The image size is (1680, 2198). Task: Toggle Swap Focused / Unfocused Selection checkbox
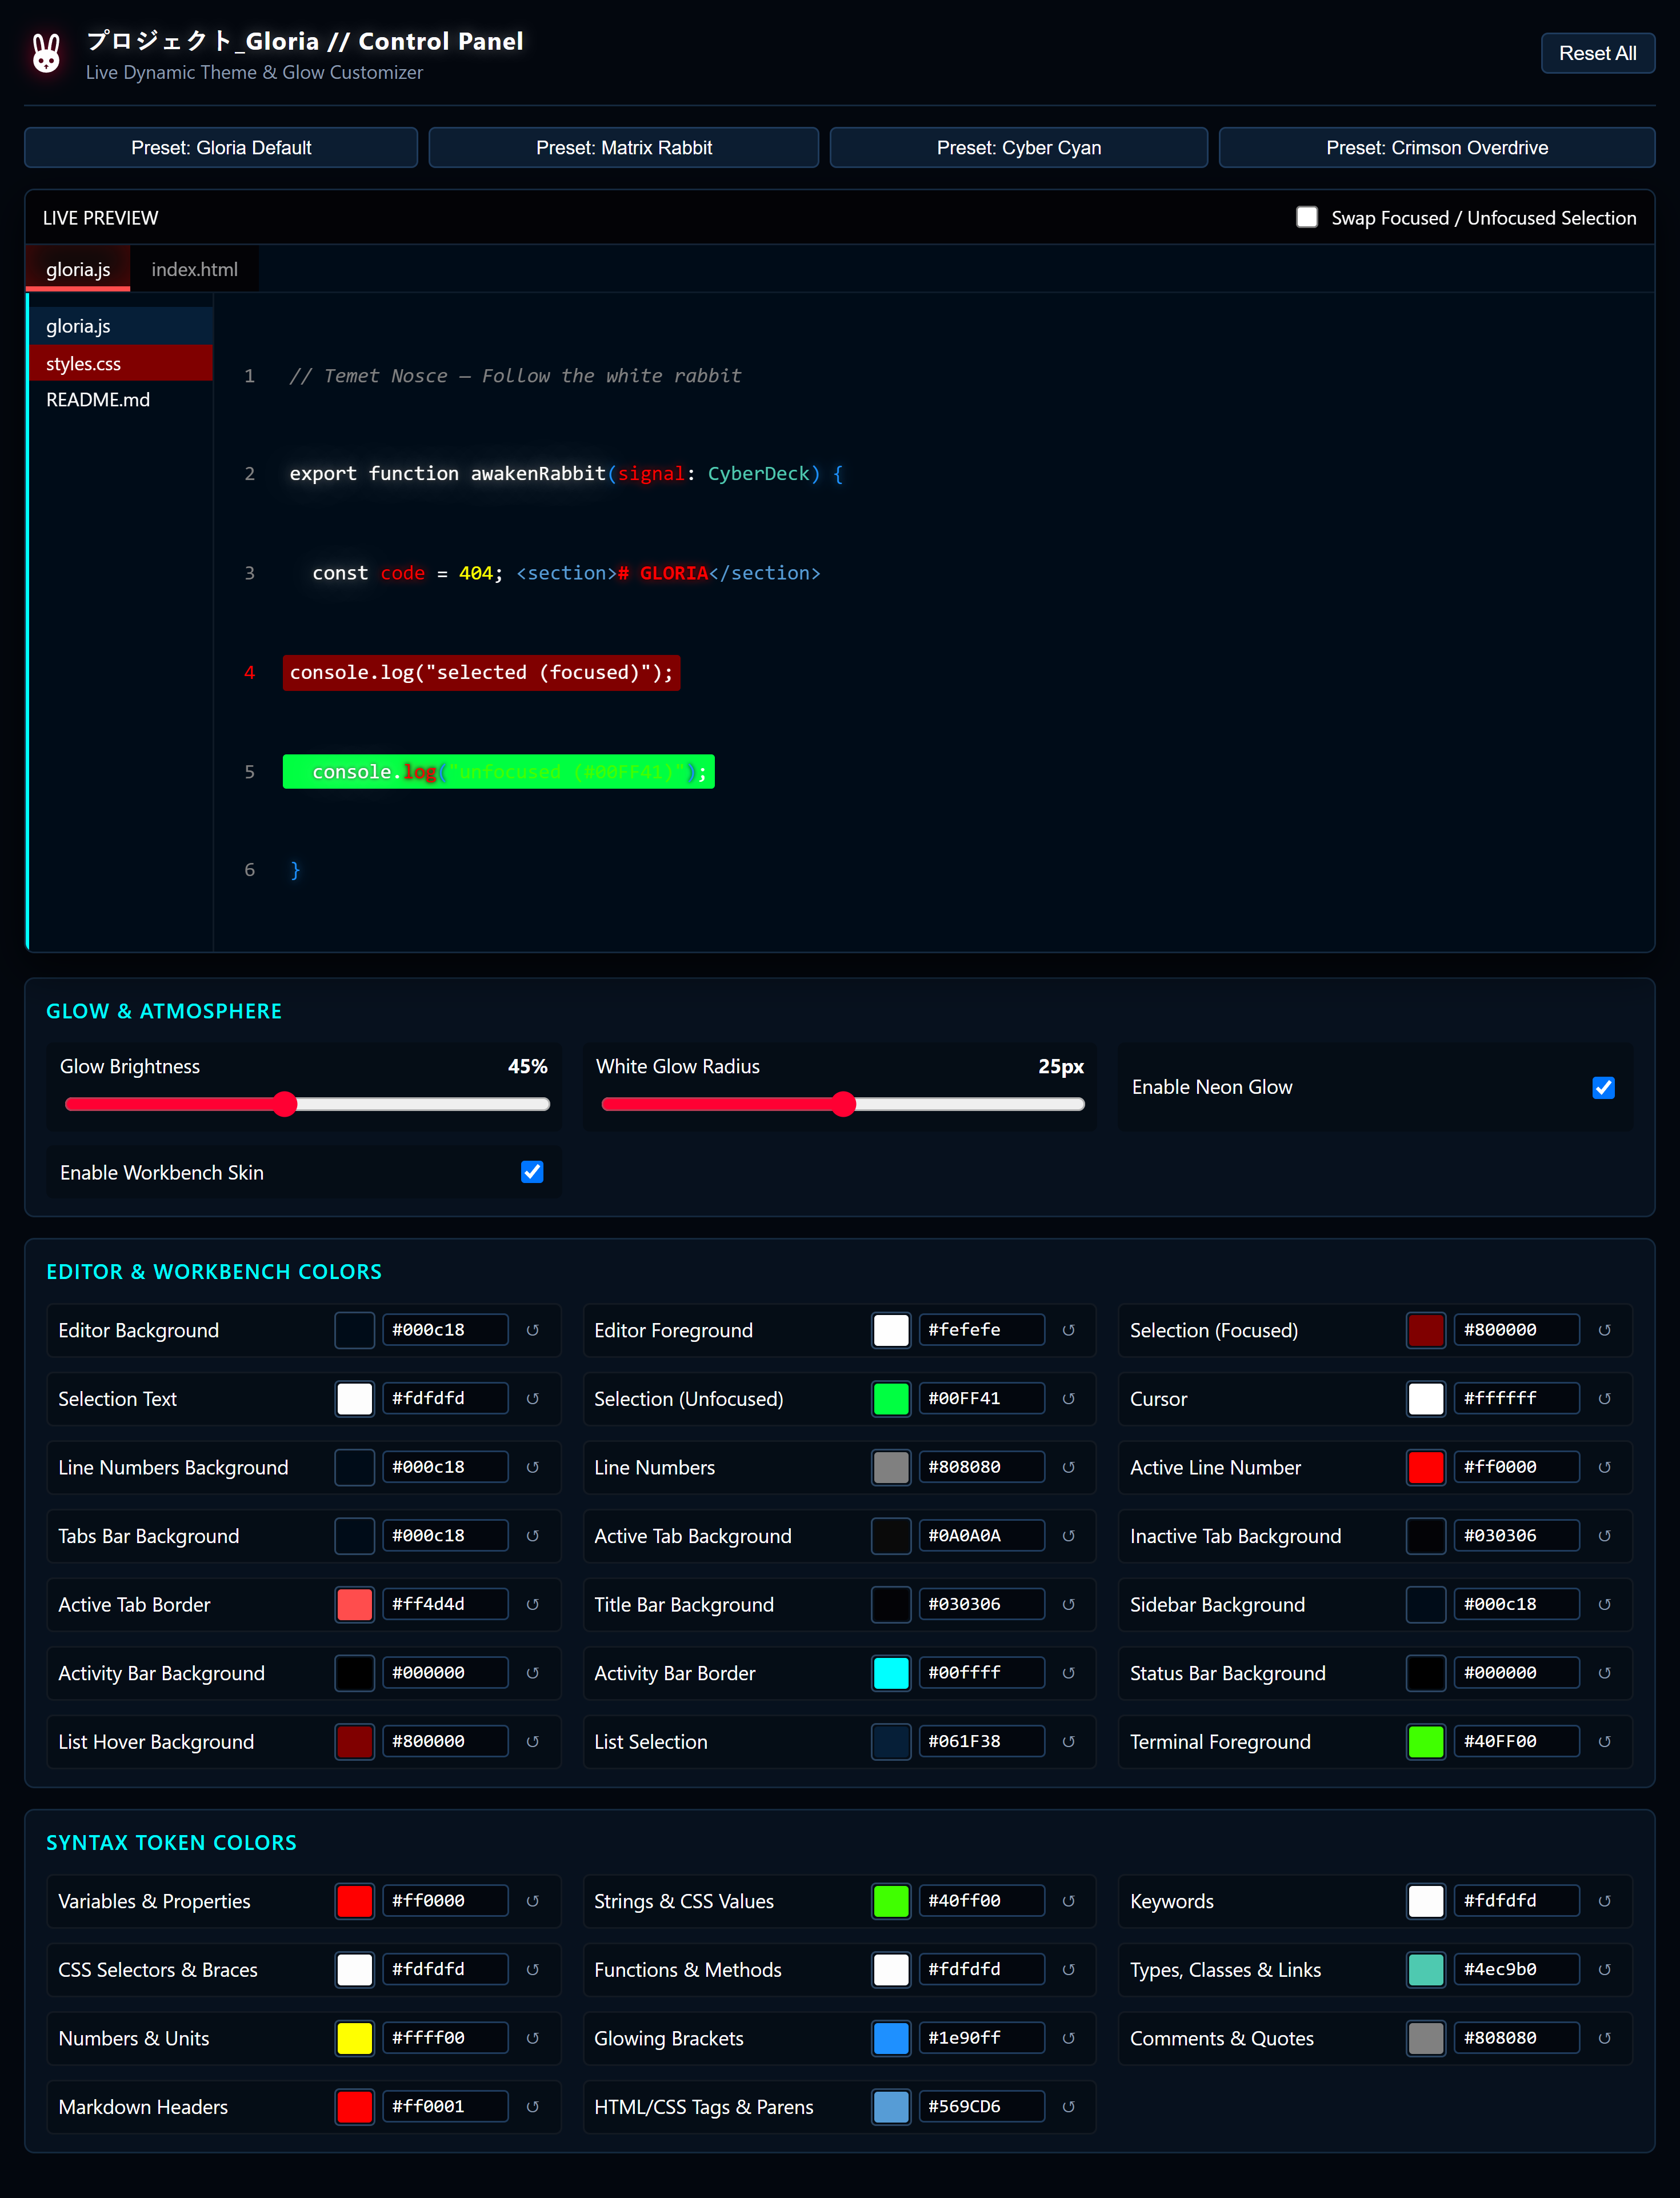point(1307,218)
